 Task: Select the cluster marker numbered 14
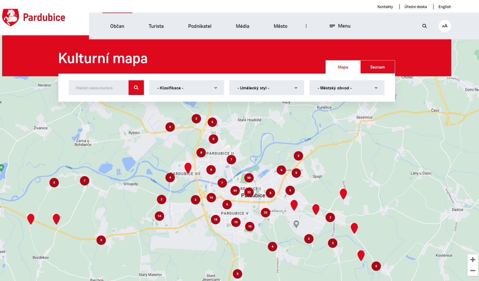click(x=159, y=216)
